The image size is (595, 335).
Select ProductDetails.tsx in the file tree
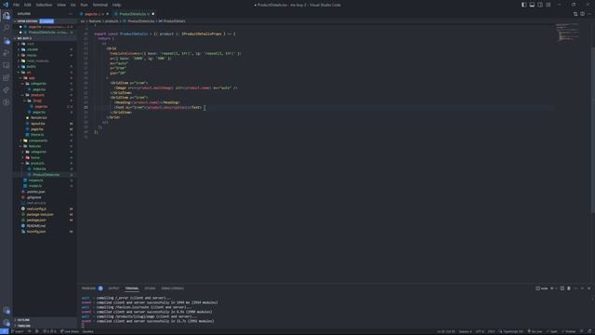point(46,175)
